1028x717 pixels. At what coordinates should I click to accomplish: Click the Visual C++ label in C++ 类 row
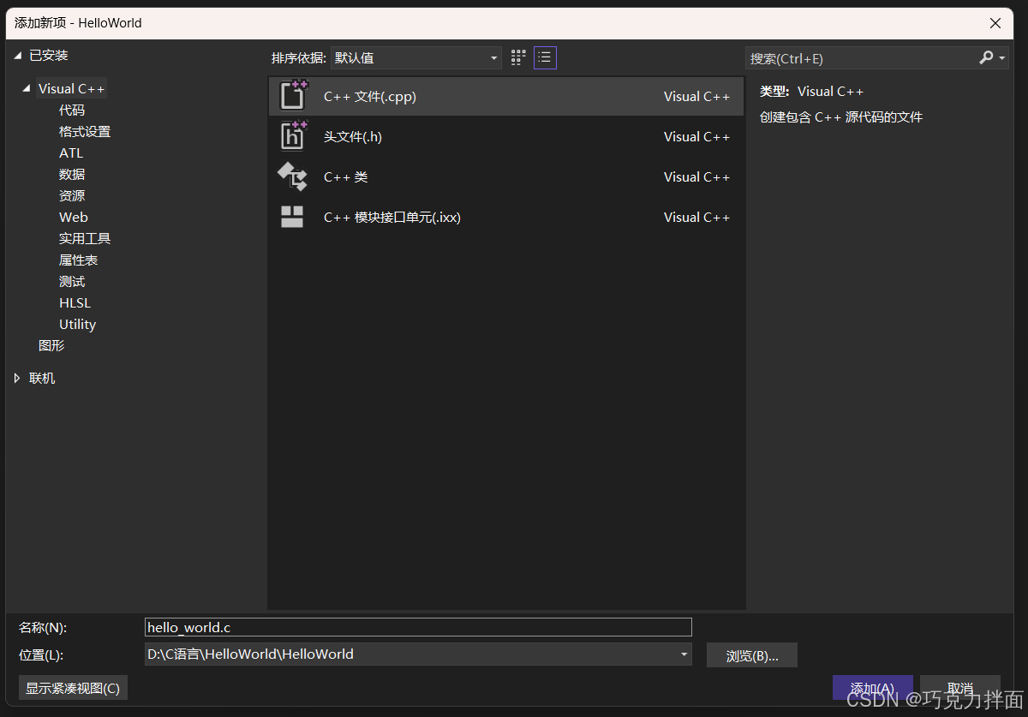pos(696,177)
